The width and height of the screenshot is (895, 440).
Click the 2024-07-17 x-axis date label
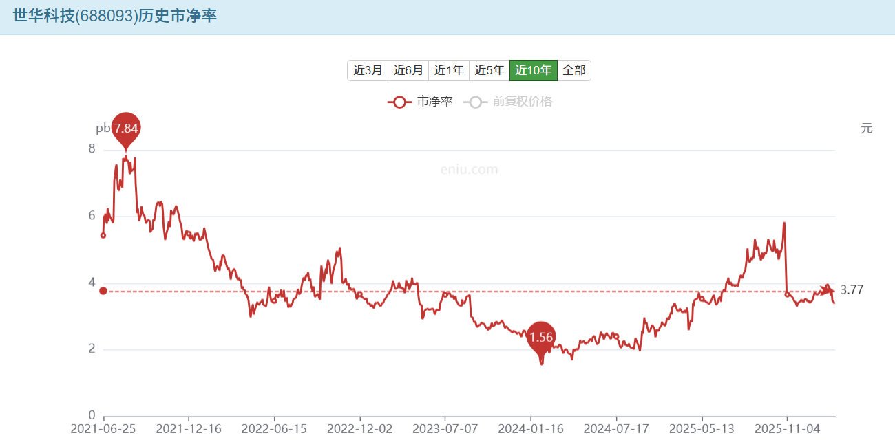pyautogui.click(x=616, y=428)
